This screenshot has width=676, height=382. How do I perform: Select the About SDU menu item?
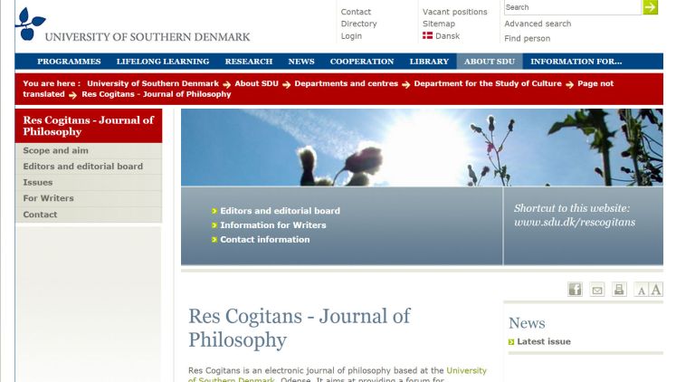[x=490, y=62]
